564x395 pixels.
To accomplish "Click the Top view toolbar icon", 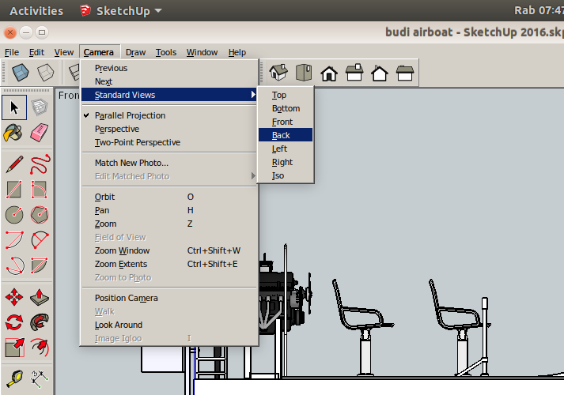I will tap(304, 73).
